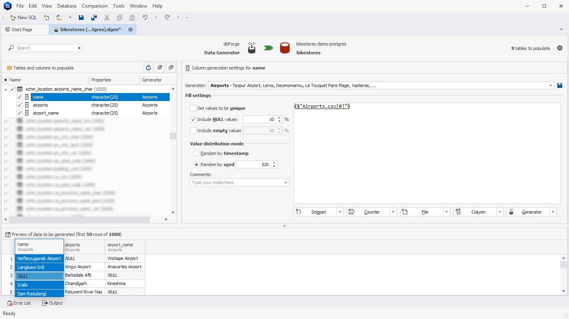The height and width of the screenshot is (319, 569).
Task: Uncheck the airports column checkbox
Action: (x=20, y=105)
